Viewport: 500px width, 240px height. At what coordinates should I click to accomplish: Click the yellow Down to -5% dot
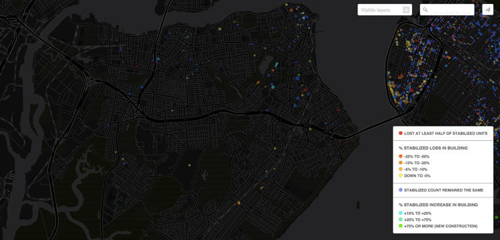point(401,176)
